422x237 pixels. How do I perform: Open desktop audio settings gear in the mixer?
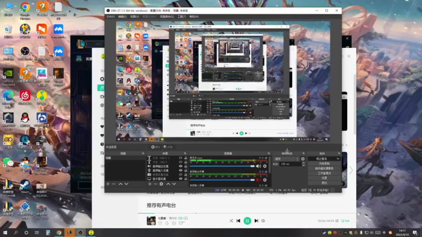[265, 180]
